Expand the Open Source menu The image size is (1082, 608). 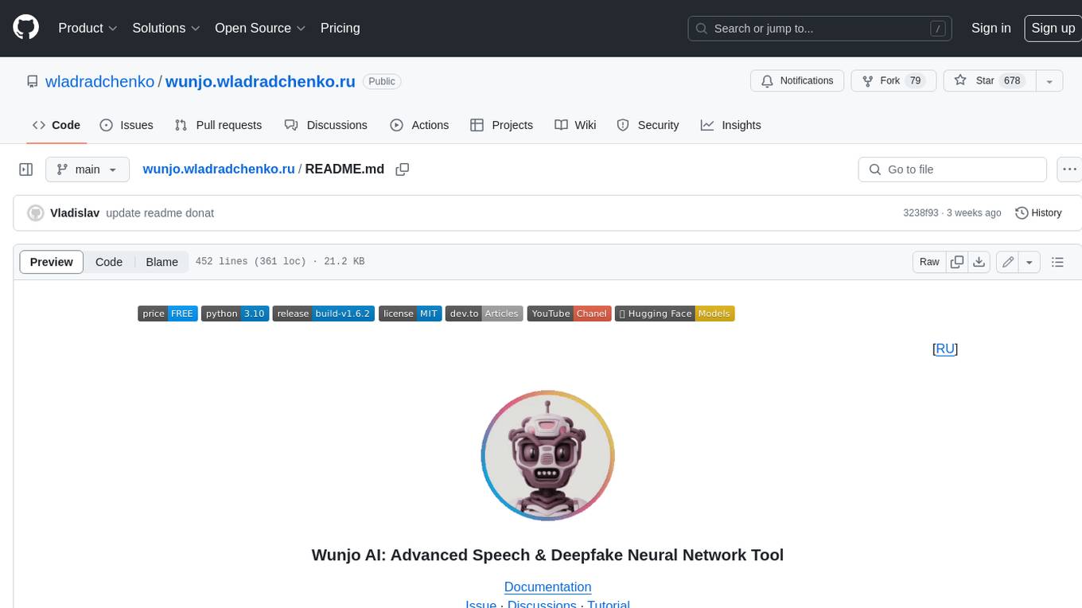pos(260,28)
